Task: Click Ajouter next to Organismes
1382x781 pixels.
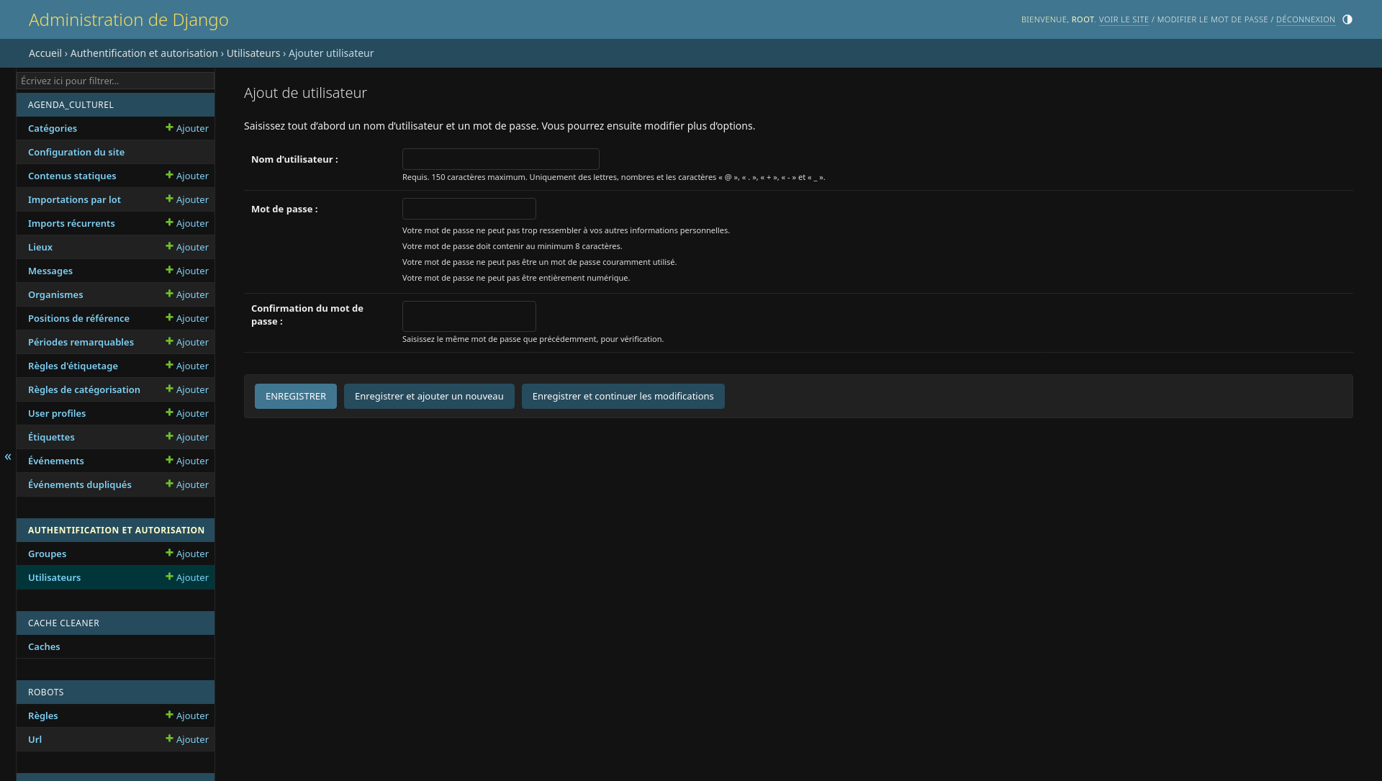Action: [x=187, y=294]
